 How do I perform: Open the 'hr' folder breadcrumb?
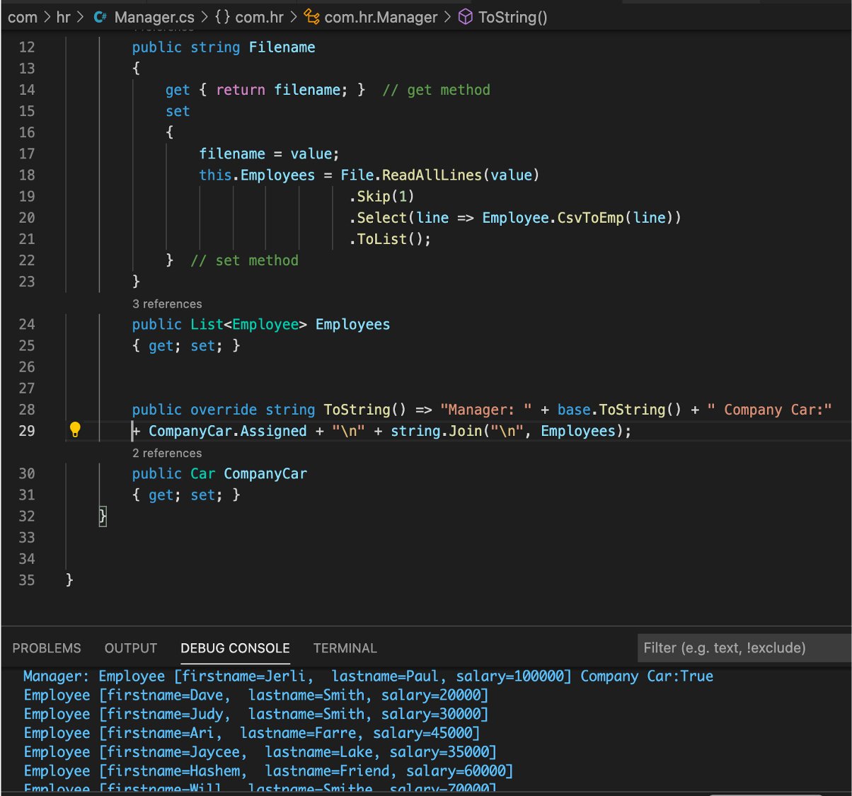pyautogui.click(x=63, y=17)
